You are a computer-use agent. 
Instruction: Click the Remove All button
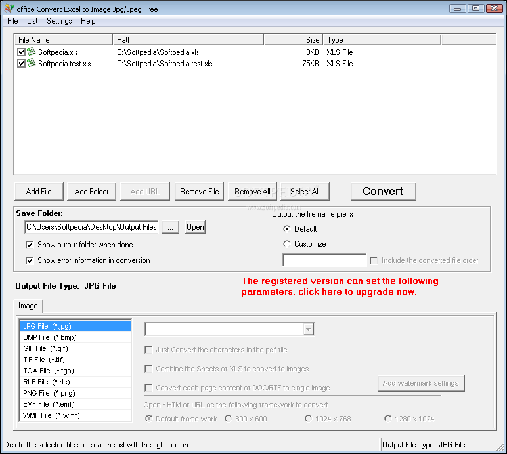pyautogui.click(x=252, y=192)
